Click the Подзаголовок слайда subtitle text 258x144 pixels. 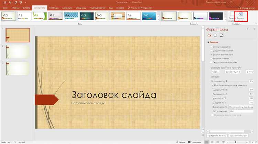coord(88,103)
